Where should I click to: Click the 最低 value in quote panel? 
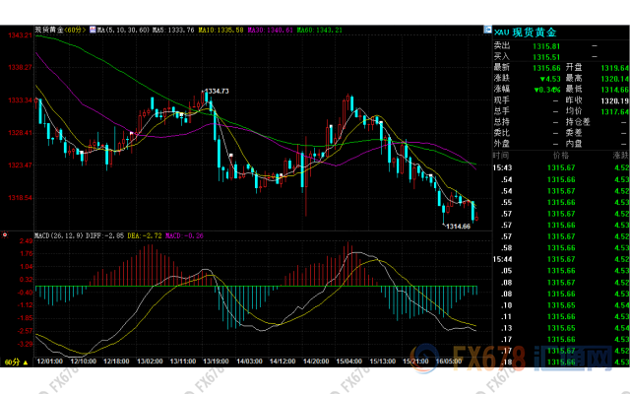point(615,90)
